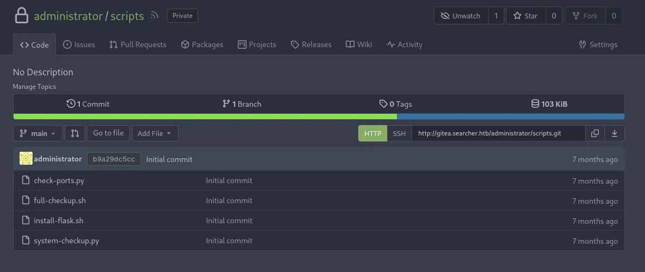The width and height of the screenshot is (645, 272).
Task: Click the download repository icon
Action: pos(615,133)
